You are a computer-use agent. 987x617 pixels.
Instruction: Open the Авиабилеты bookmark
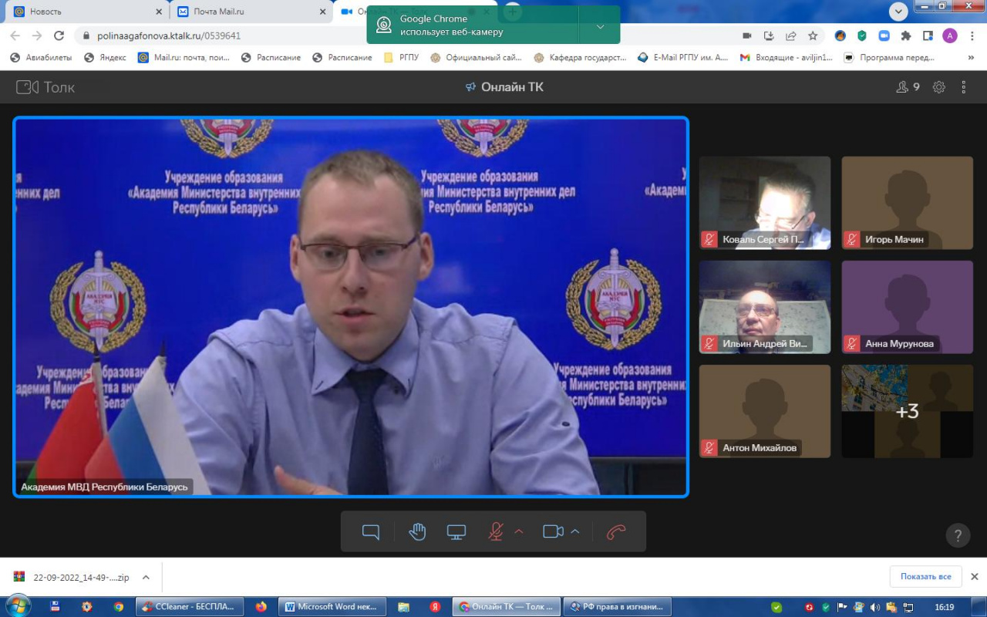point(42,57)
